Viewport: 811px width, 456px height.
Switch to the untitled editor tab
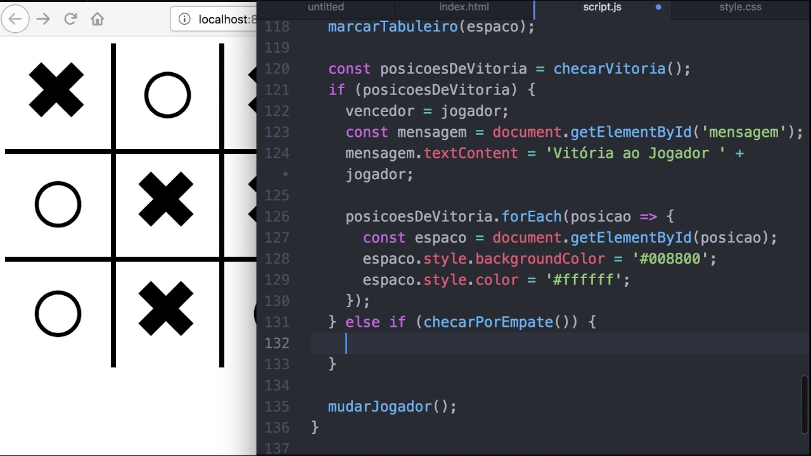coord(326,8)
